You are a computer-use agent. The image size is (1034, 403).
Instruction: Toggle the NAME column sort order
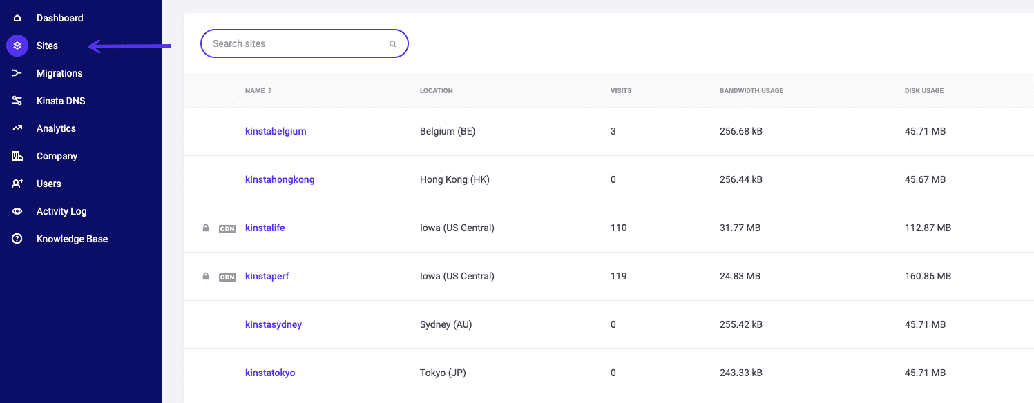(x=258, y=90)
